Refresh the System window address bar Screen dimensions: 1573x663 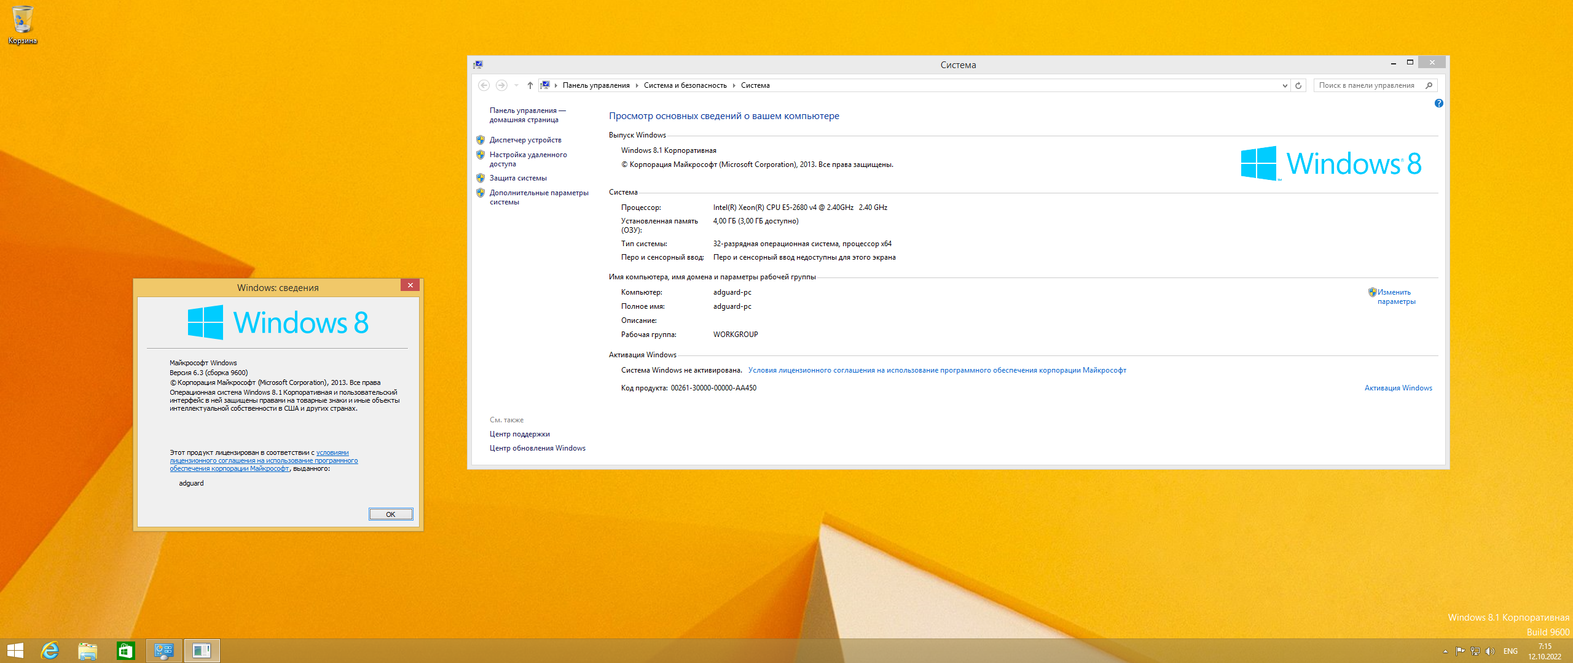point(1298,85)
